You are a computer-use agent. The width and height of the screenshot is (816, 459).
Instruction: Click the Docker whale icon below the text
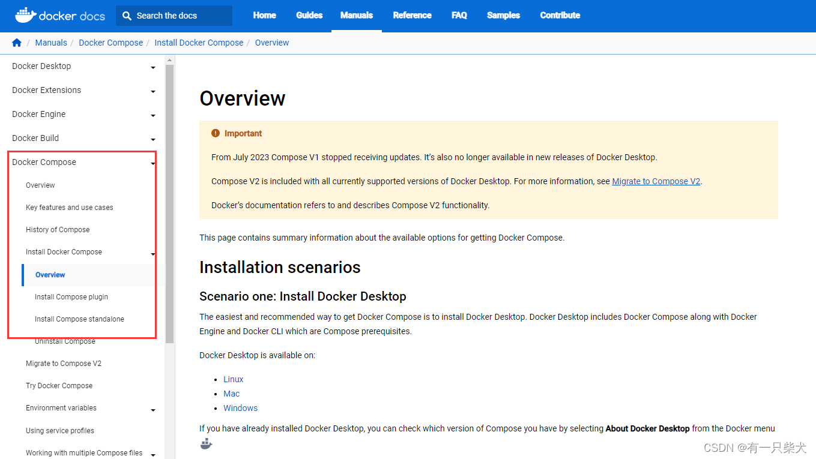tap(206, 443)
